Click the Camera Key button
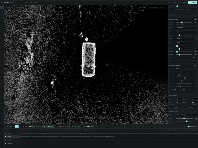 [61, 126]
